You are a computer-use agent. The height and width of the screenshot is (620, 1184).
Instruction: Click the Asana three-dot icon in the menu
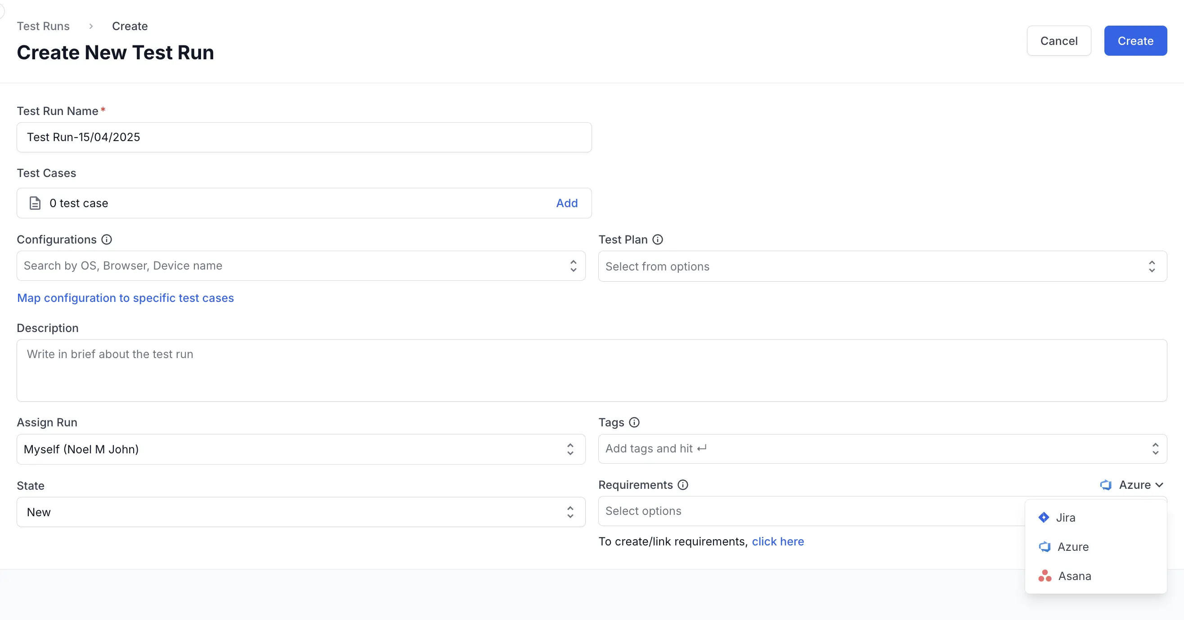(x=1045, y=576)
